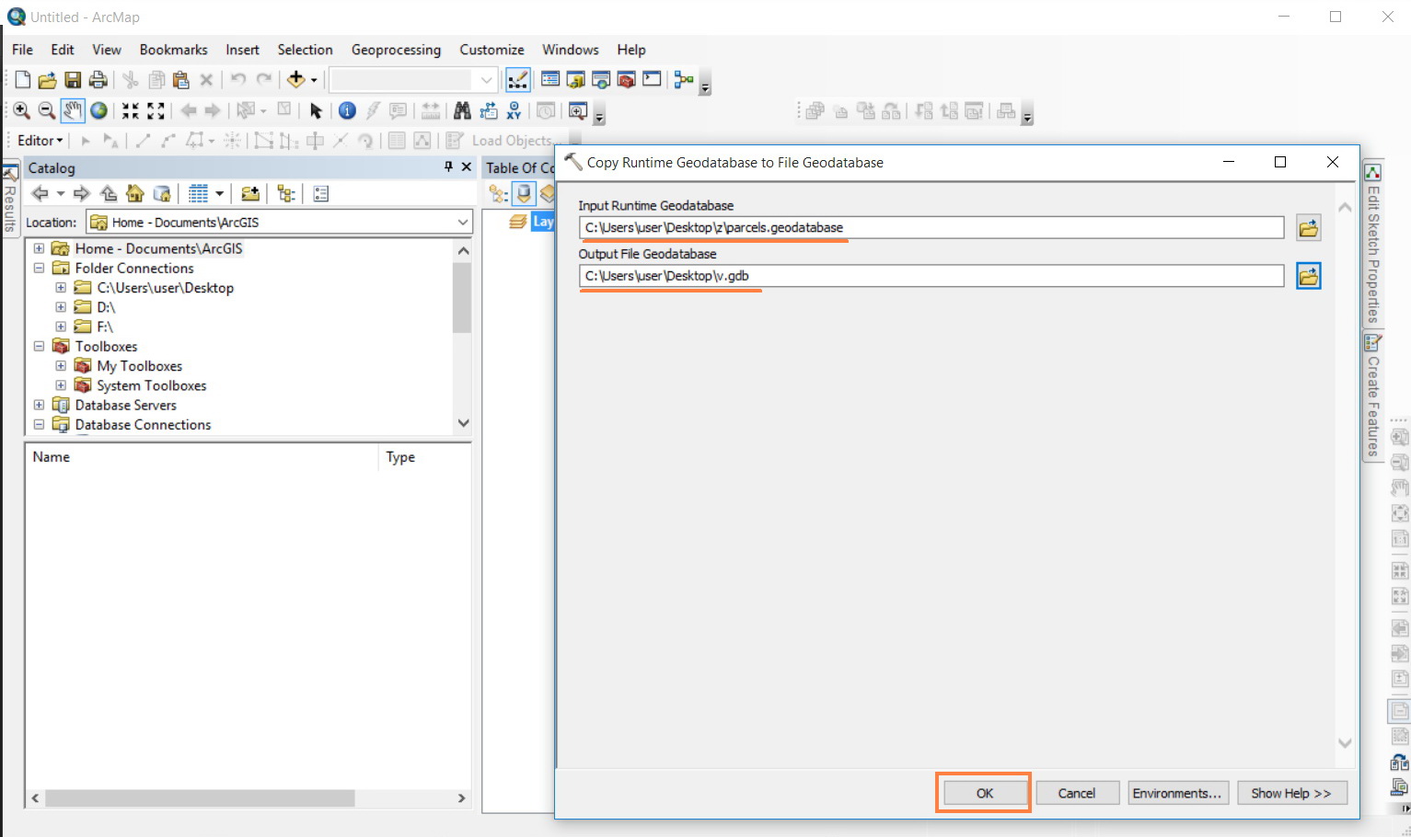
Task: Activate the Identify tool
Action: (x=347, y=111)
